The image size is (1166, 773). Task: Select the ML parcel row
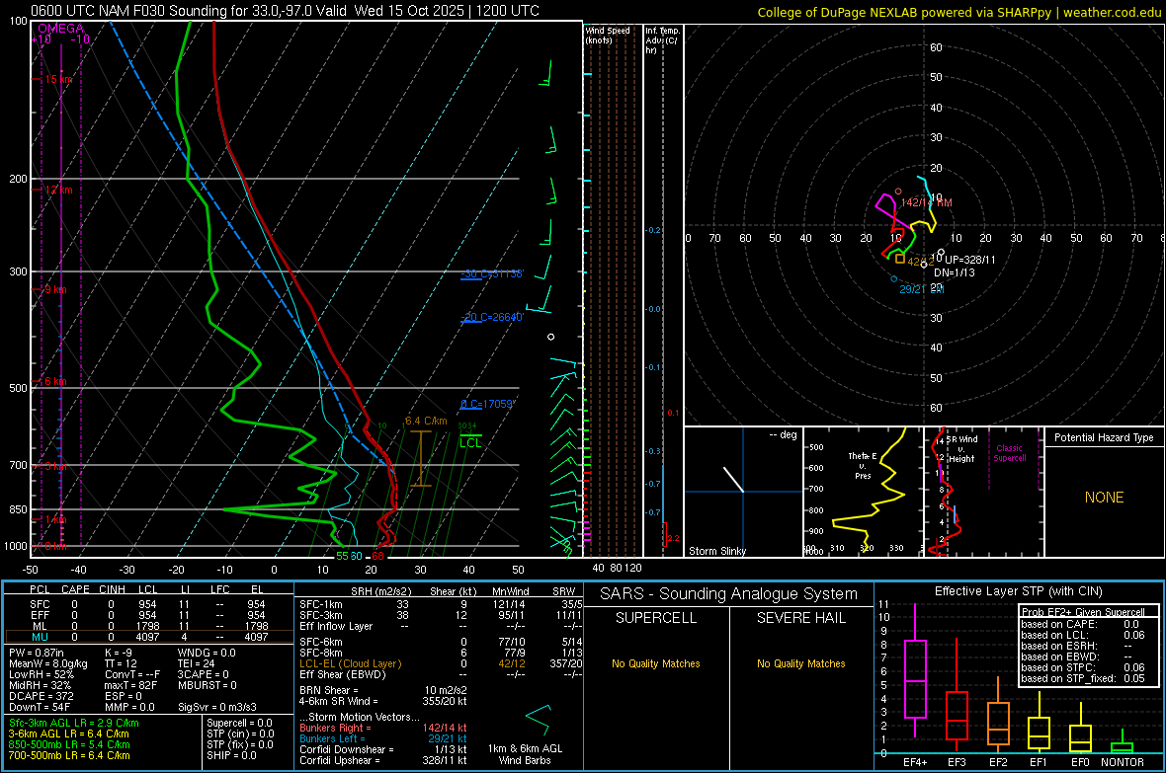(x=149, y=626)
